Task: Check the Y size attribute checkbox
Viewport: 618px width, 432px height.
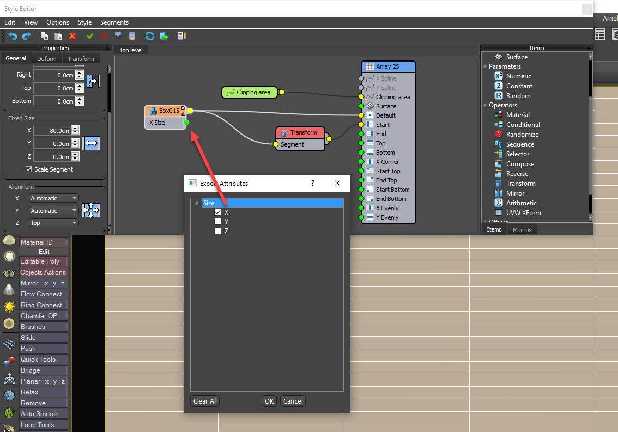Action: pyautogui.click(x=218, y=222)
